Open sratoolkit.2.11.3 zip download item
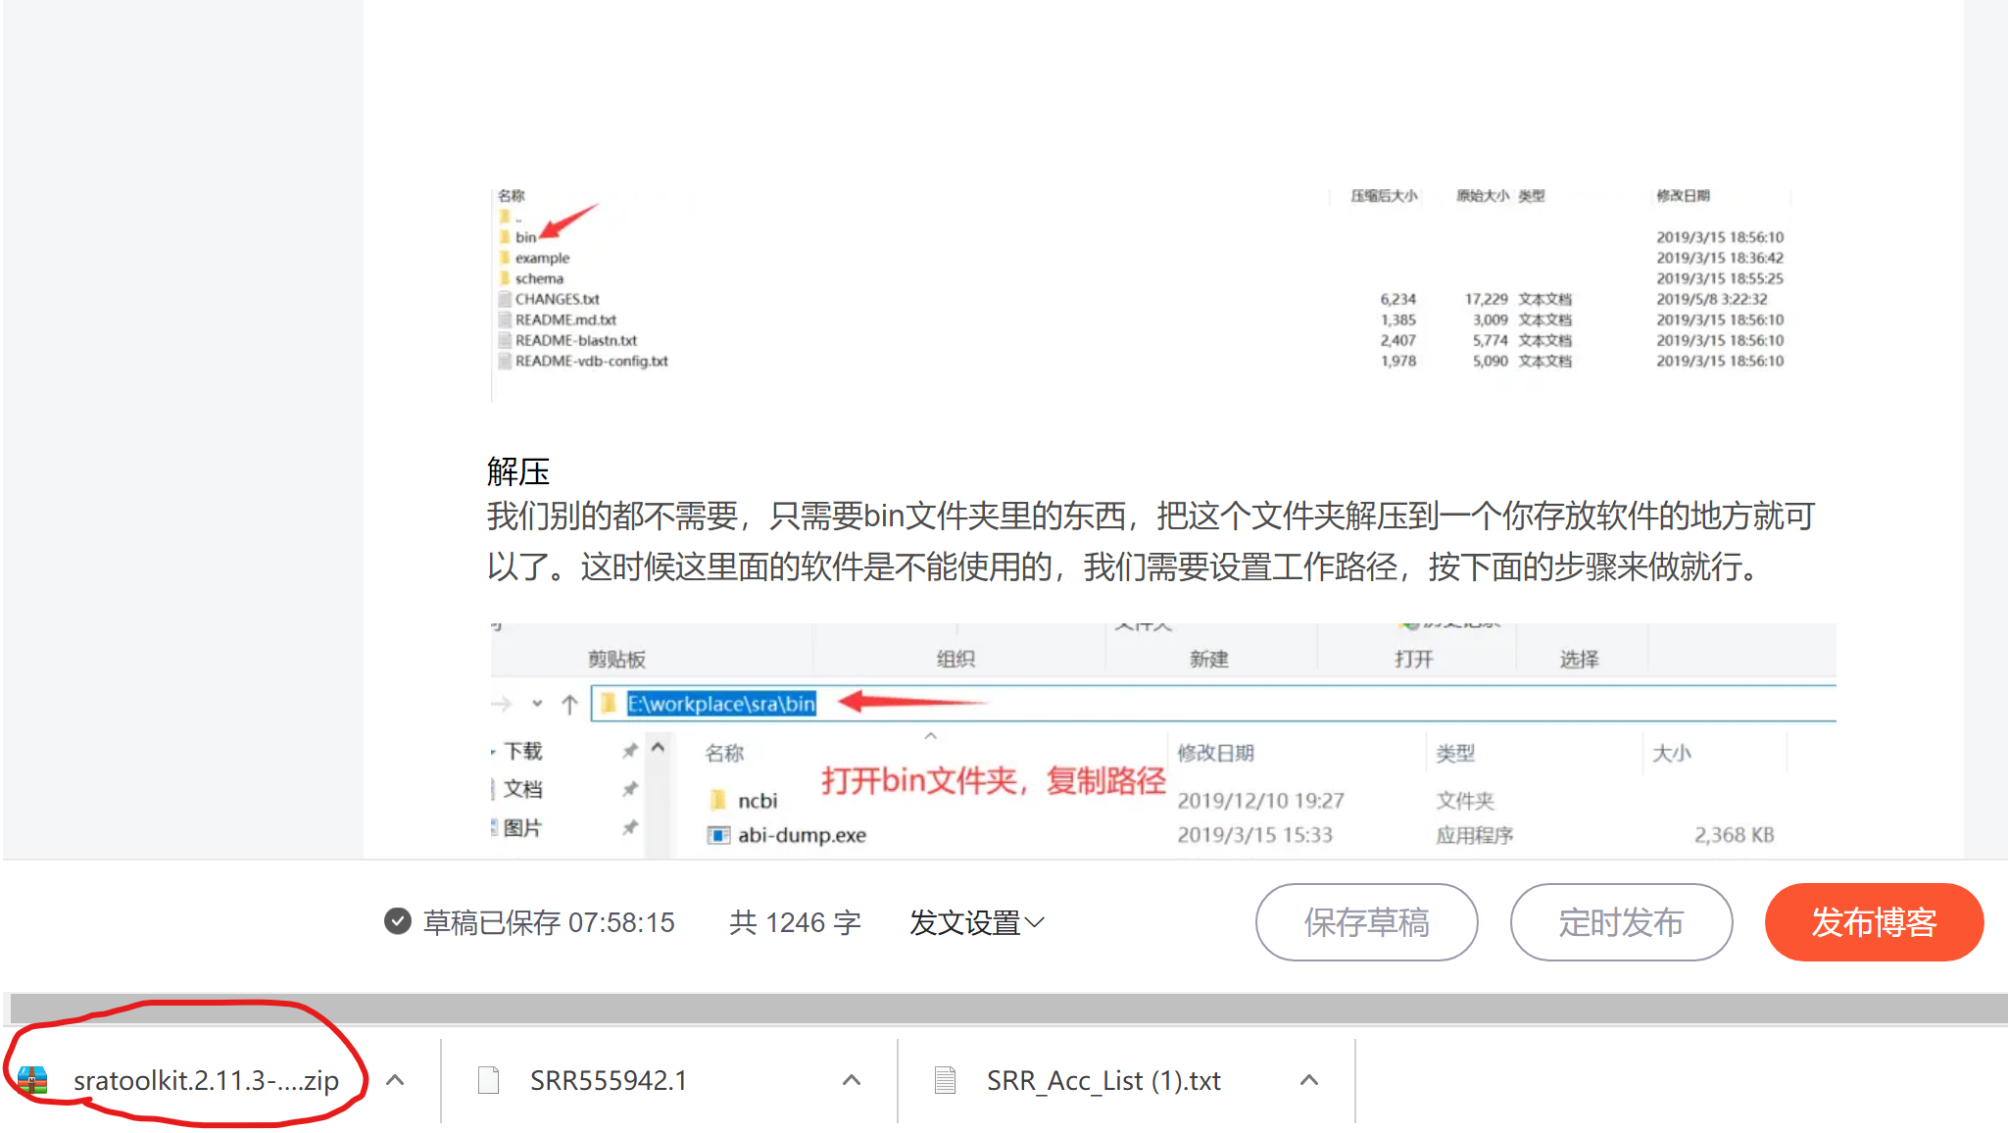 tap(206, 1080)
